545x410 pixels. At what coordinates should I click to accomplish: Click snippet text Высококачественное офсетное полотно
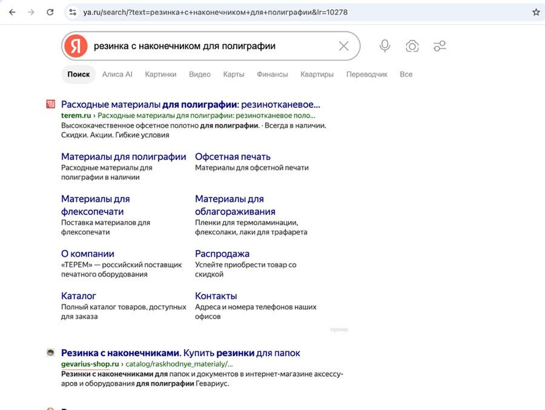(130, 125)
